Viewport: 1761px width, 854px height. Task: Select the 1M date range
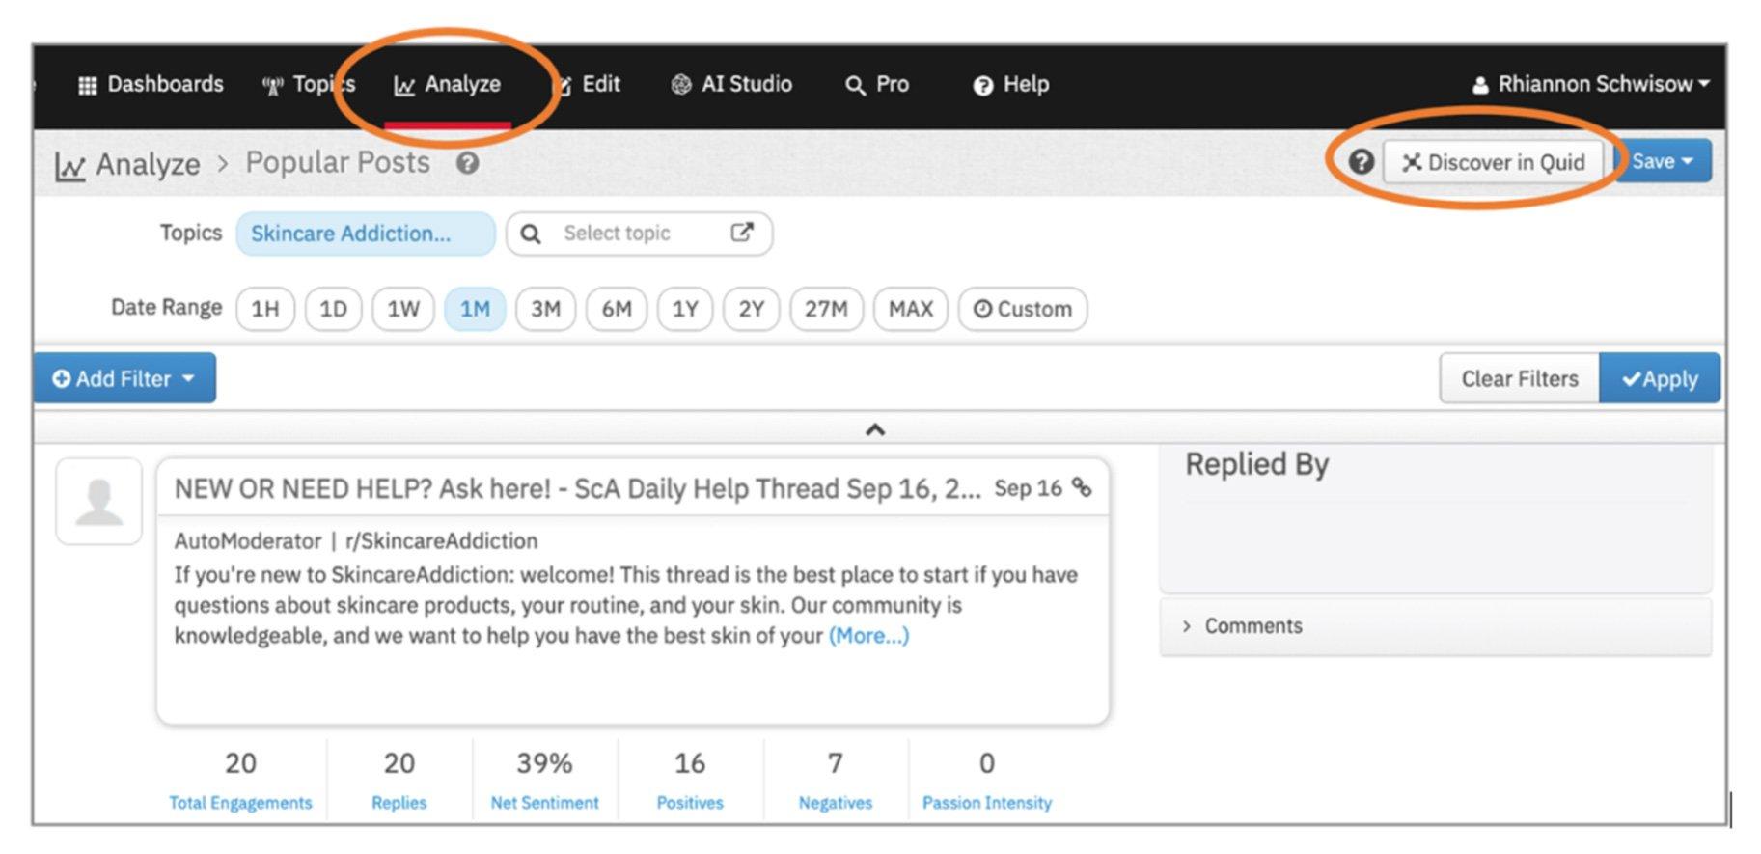pyautogui.click(x=475, y=309)
